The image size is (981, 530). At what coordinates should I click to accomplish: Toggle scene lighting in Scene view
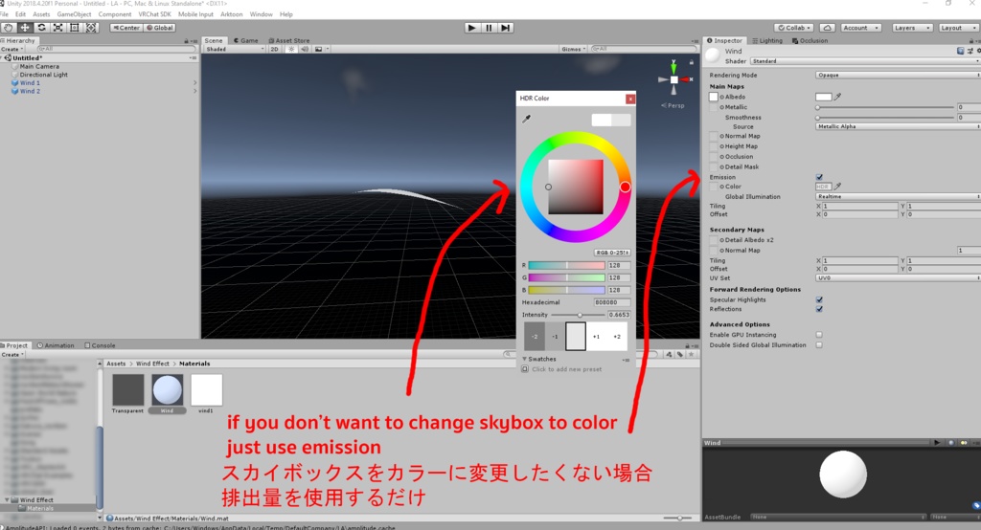[291, 49]
